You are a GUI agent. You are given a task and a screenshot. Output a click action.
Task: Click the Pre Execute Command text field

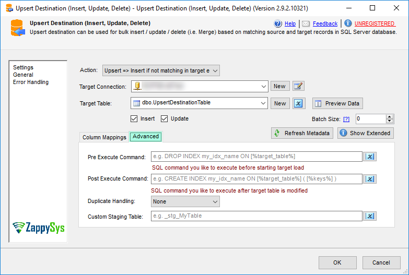pyautogui.click(x=256, y=157)
